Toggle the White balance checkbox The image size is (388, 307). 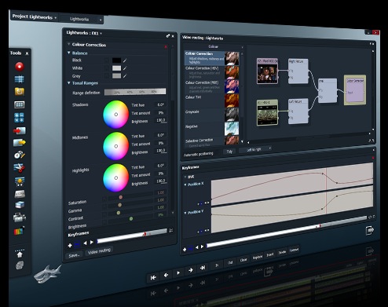107,68
